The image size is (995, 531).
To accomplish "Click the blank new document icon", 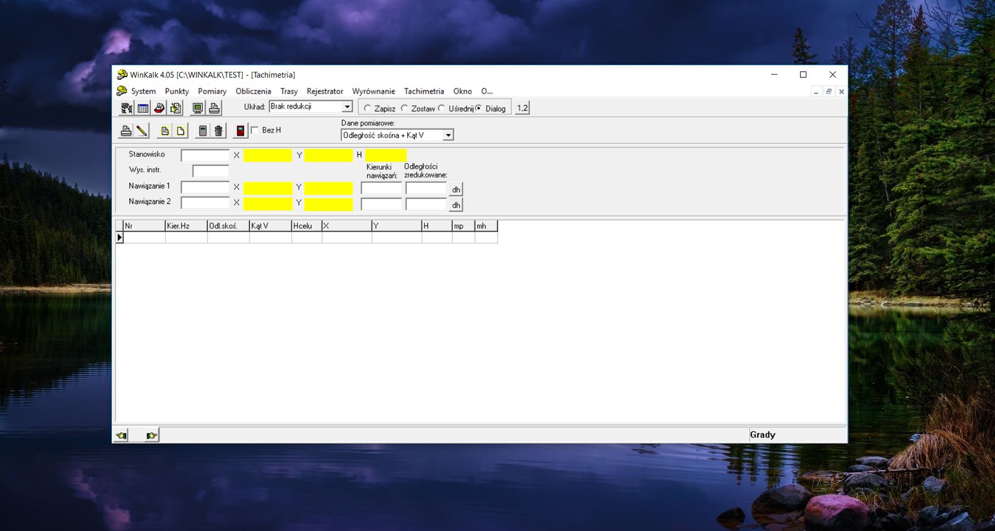I will click(180, 131).
